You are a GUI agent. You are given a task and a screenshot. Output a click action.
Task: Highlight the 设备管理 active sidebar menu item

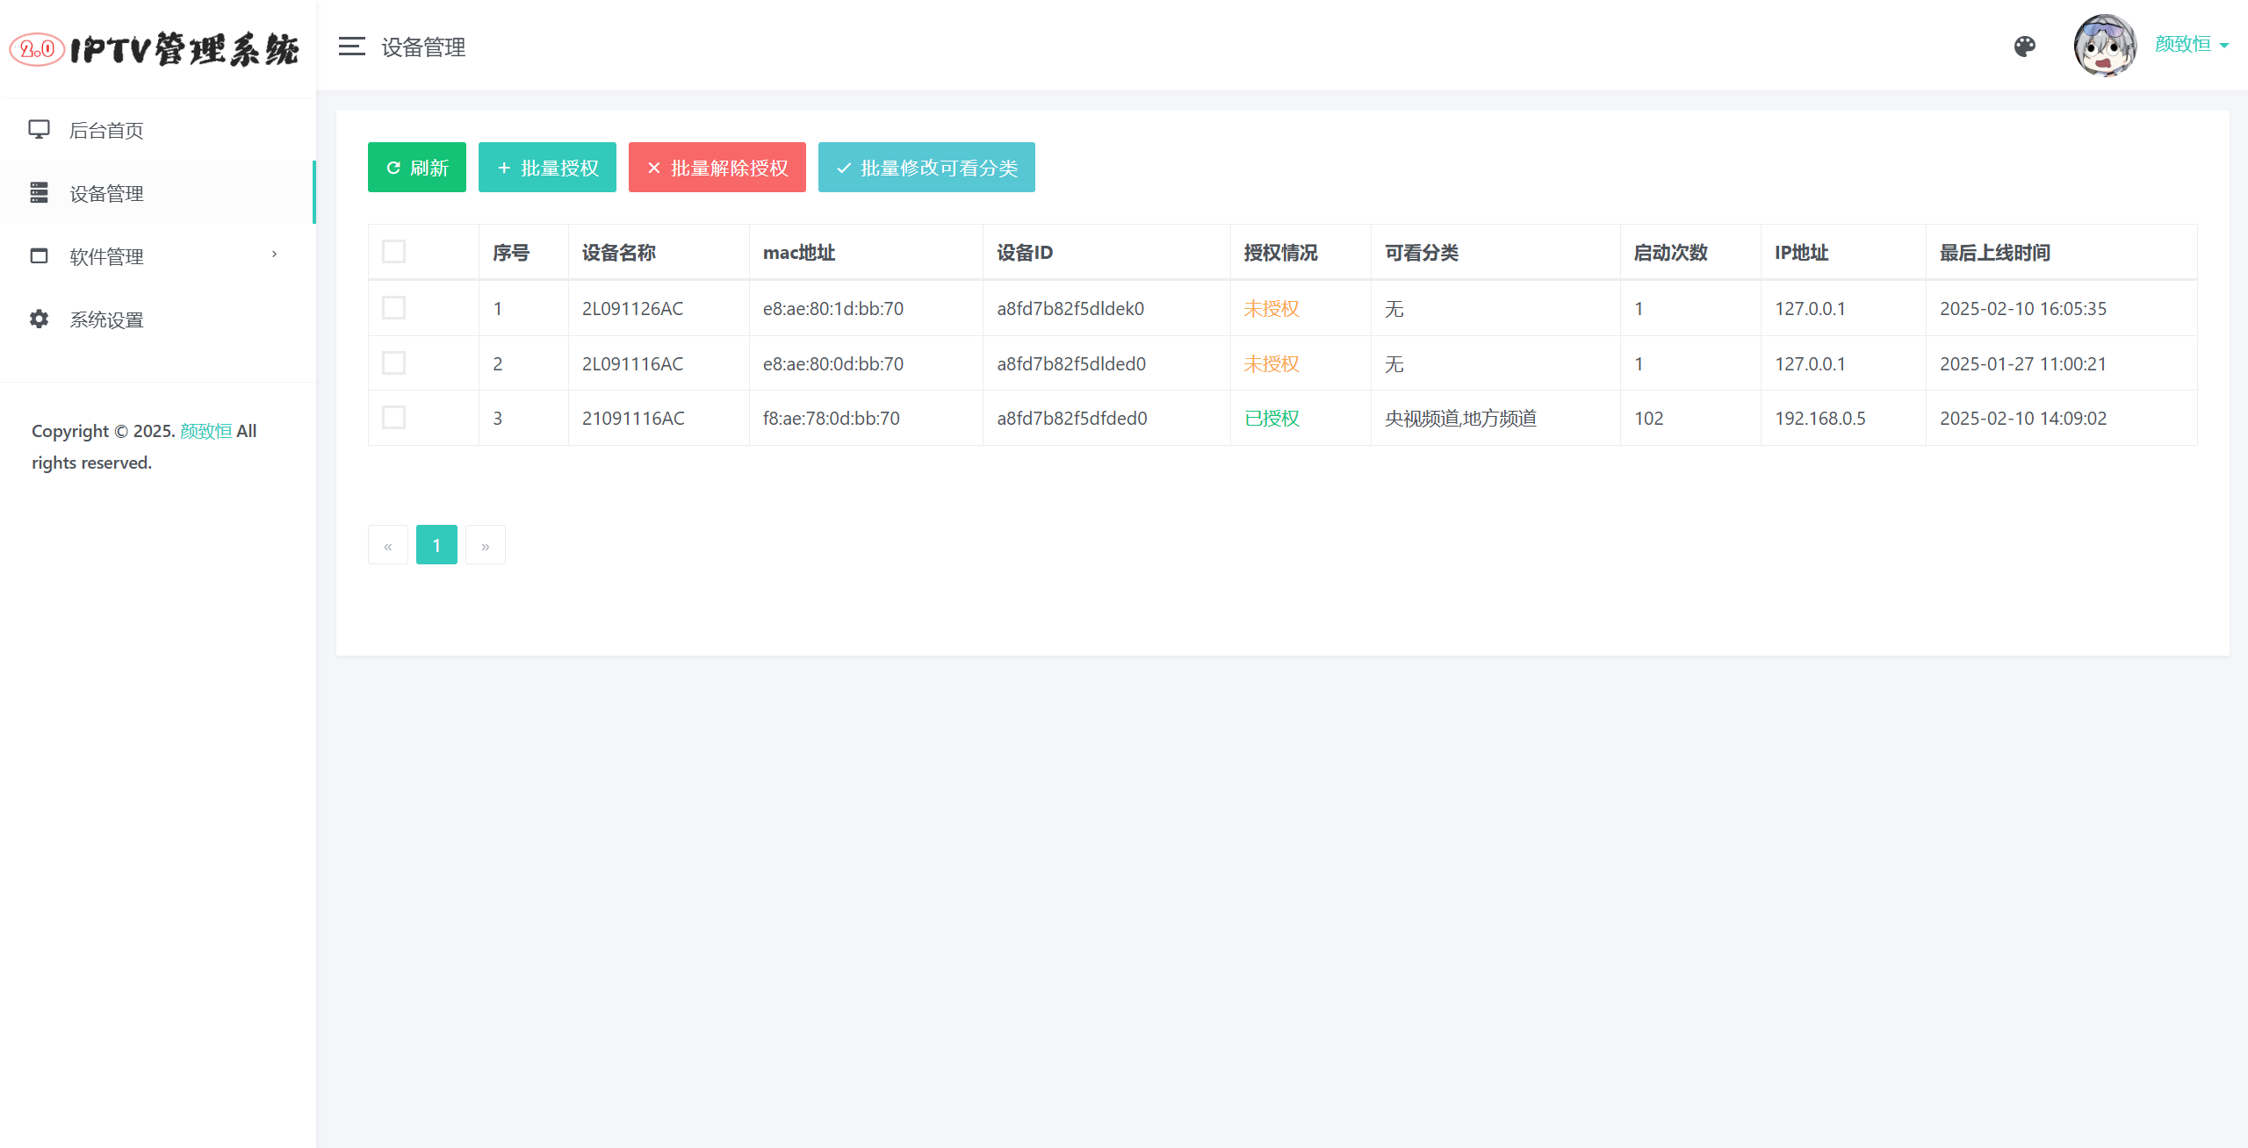pos(158,192)
